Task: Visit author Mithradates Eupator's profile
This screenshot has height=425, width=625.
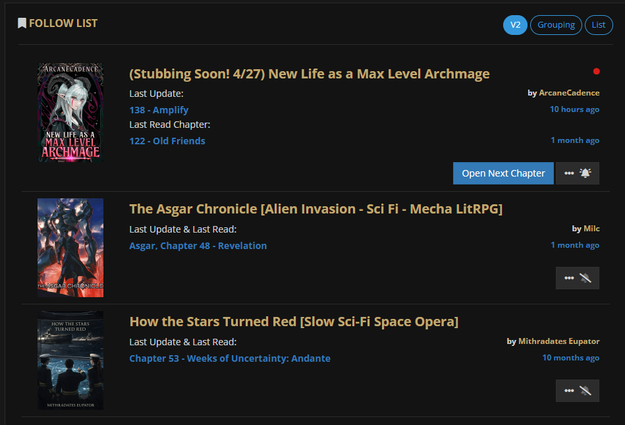Action: 558,341
